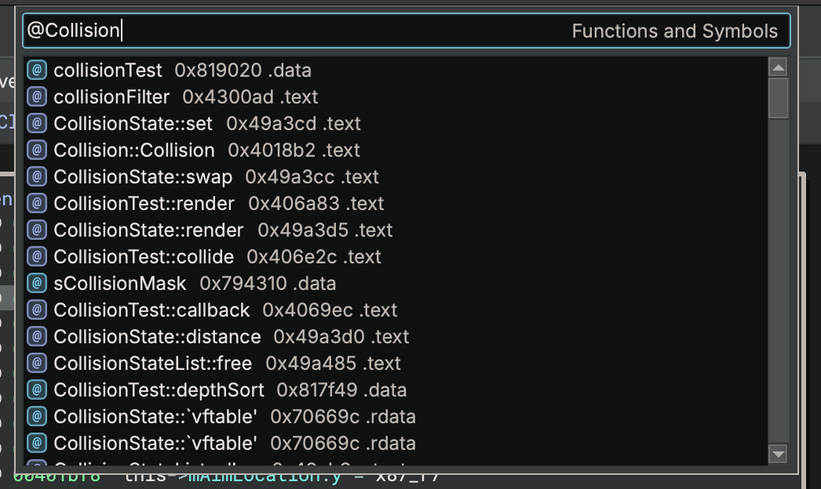Screen dimensions: 821x489
Task: Click the @ icon for CollisionStateList::free
Action: [36, 363]
